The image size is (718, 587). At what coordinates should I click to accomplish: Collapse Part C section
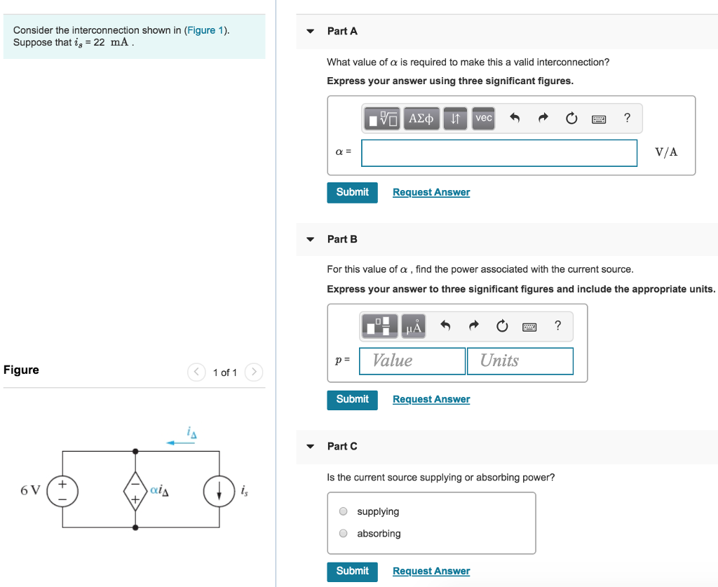click(309, 446)
